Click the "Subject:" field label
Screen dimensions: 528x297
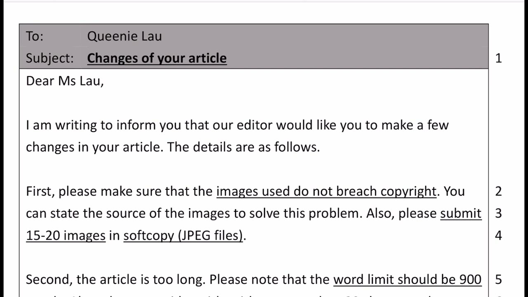[x=49, y=58]
